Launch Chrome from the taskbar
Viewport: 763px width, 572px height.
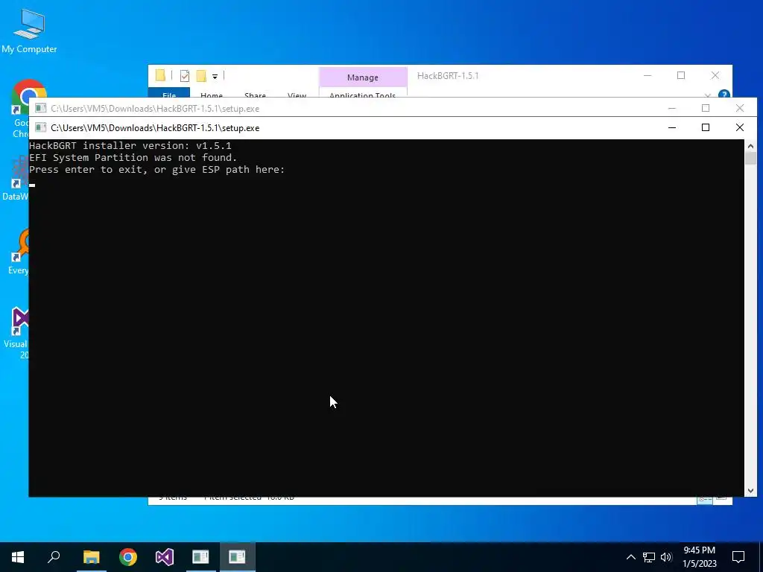(128, 557)
